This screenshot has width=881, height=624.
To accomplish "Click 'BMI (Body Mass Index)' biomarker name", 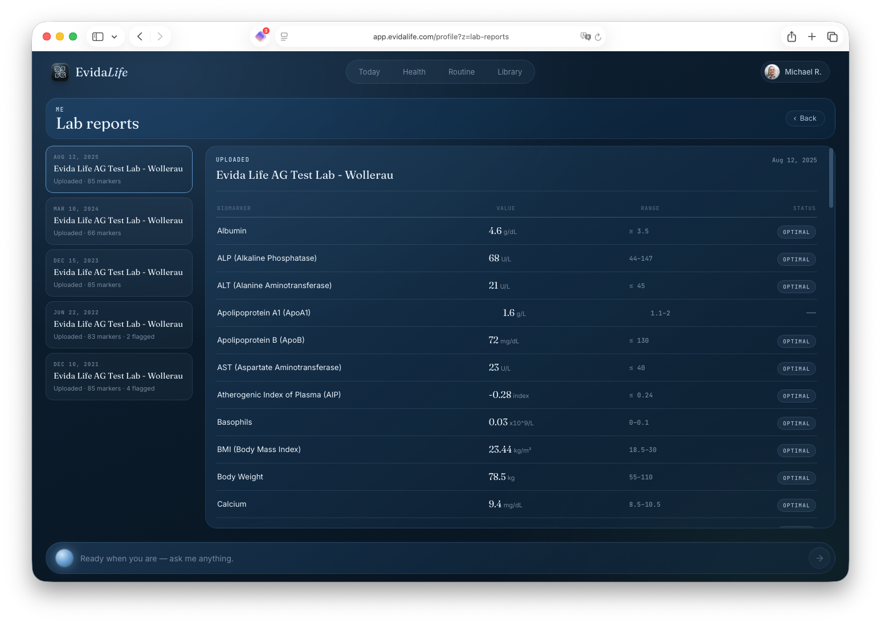I will [259, 449].
